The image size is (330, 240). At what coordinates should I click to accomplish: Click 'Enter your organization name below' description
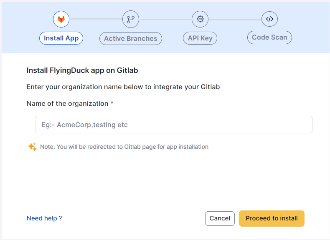point(123,87)
